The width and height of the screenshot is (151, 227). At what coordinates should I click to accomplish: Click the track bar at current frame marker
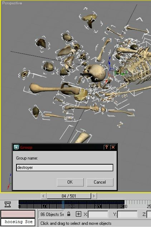pyautogui.click(x=63, y=204)
